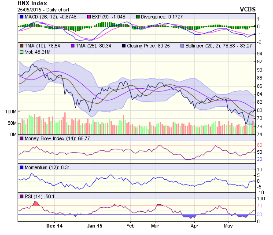Click the light green Vol legend swatch
Viewport: 273px width, 235px height.
22,52
